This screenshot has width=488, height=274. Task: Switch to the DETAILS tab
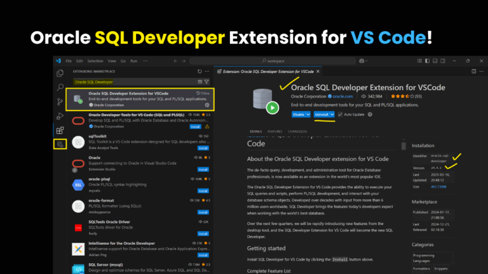click(256, 131)
